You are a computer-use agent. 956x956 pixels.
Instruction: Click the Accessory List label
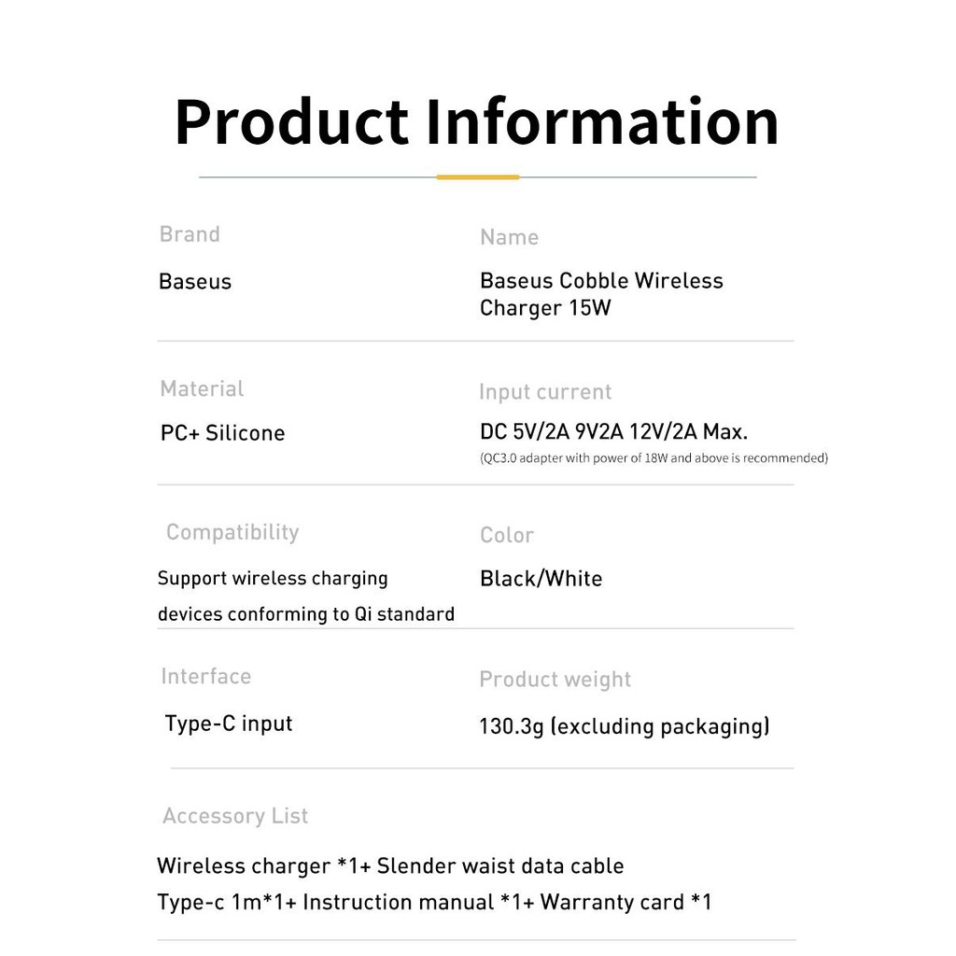[x=235, y=816]
